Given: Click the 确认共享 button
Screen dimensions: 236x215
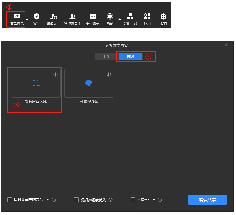Looking at the screenshot, I should pos(208,200).
